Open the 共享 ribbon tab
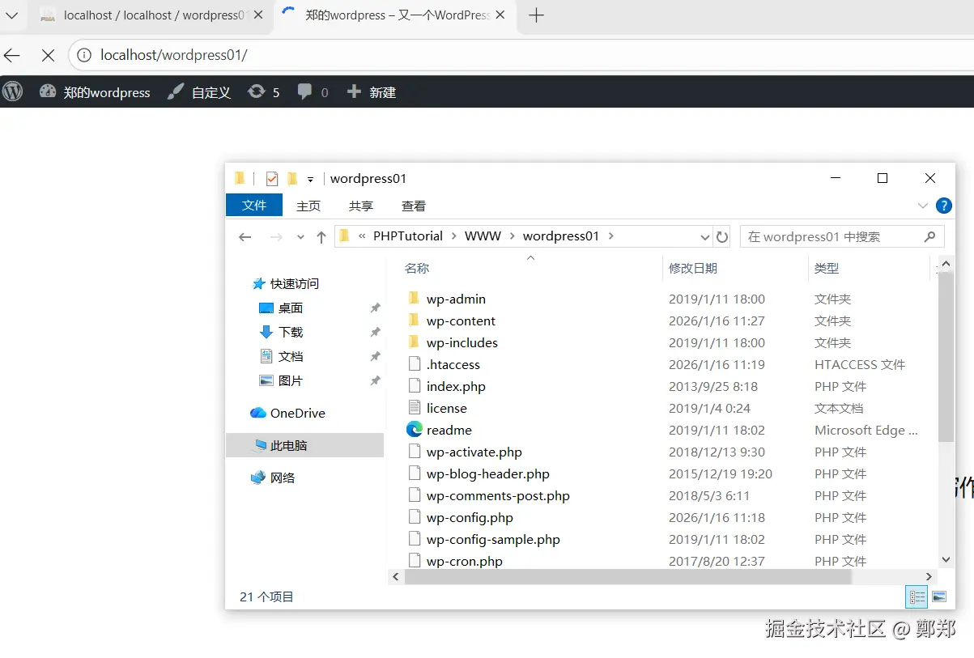 point(361,206)
